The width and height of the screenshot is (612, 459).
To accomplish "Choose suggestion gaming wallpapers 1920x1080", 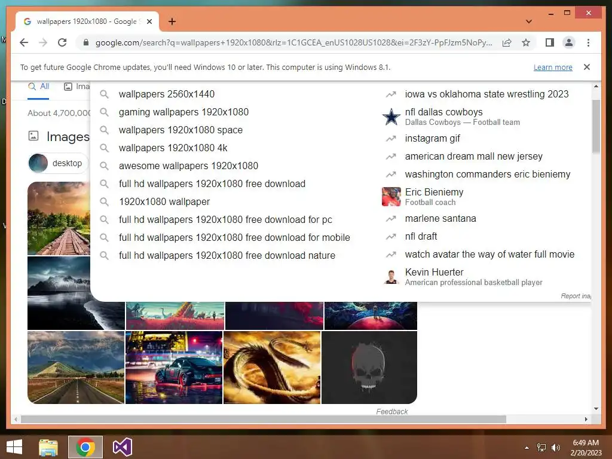I will click(x=183, y=112).
